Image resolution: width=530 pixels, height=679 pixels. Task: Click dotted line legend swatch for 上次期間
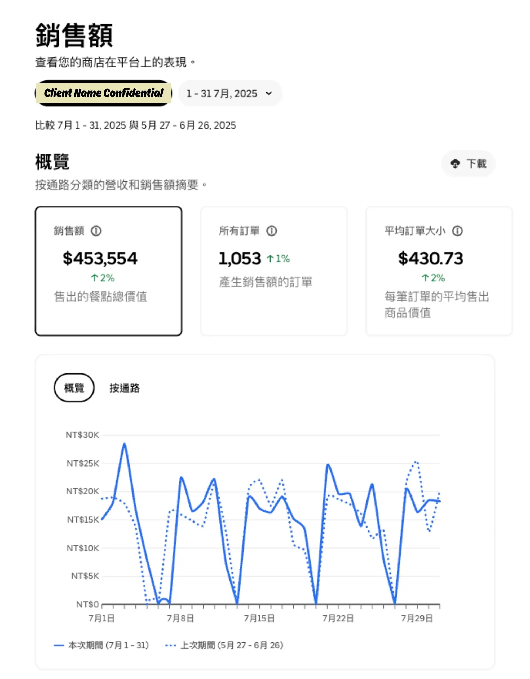pyautogui.click(x=171, y=645)
